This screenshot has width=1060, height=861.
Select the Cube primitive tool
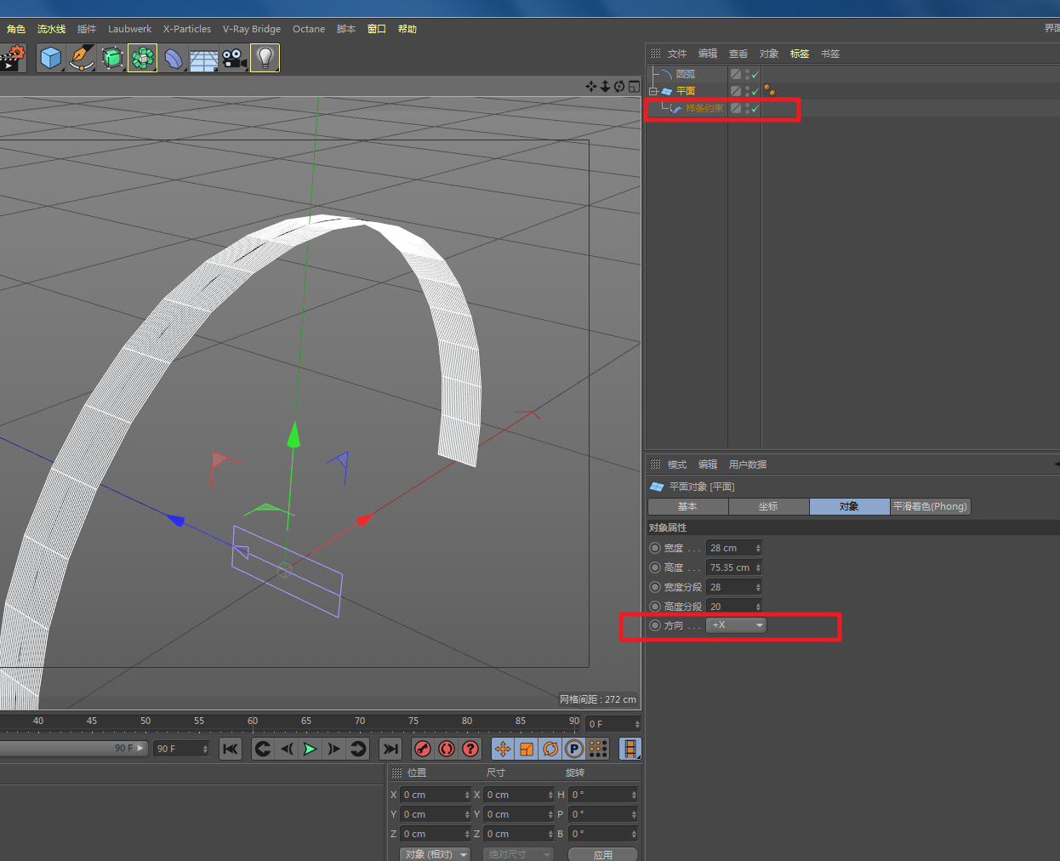pyautogui.click(x=51, y=58)
